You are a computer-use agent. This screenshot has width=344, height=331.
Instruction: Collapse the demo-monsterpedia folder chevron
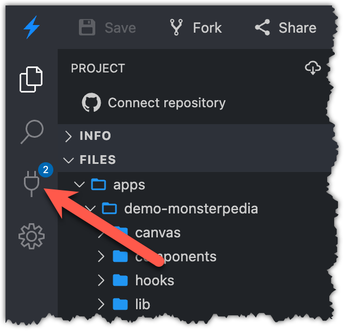(91, 209)
